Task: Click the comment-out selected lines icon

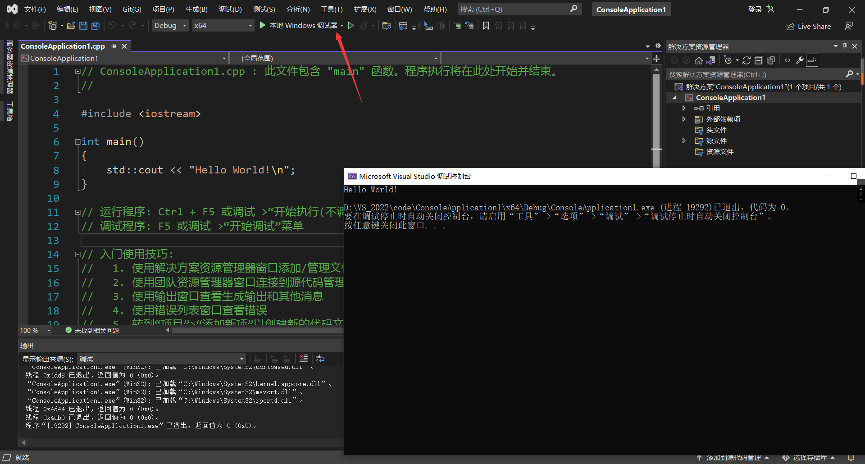Action: point(457,26)
